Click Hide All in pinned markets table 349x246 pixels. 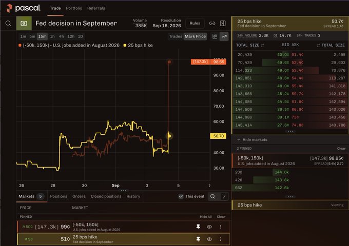click(206, 217)
